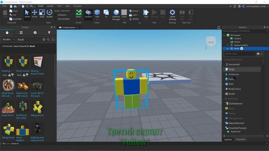
Task: Toggle the Collisions checkbox
Action: coord(55,15)
